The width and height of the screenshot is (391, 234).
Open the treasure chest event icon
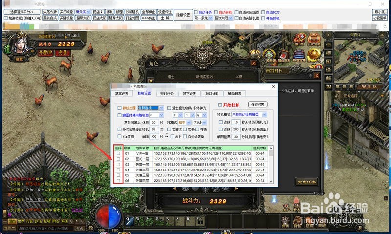pyautogui.click(x=314, y=40)
